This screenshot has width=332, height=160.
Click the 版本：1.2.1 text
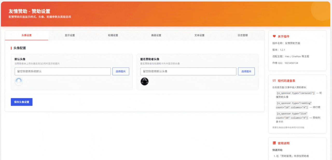[x=279, y=50]
